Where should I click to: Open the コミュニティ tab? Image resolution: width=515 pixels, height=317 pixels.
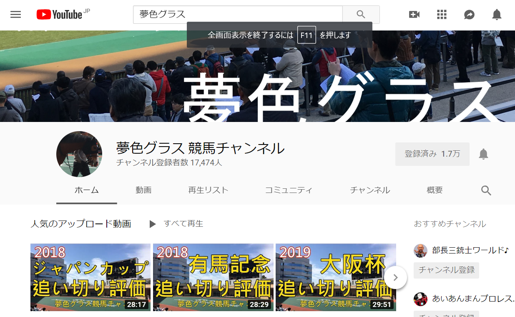tap(289, 190)
